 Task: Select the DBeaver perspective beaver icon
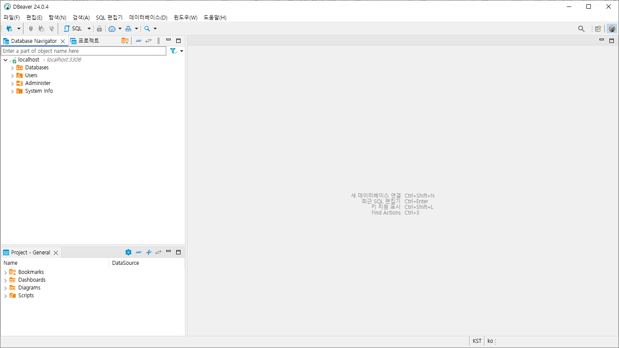tap(612, 29)
